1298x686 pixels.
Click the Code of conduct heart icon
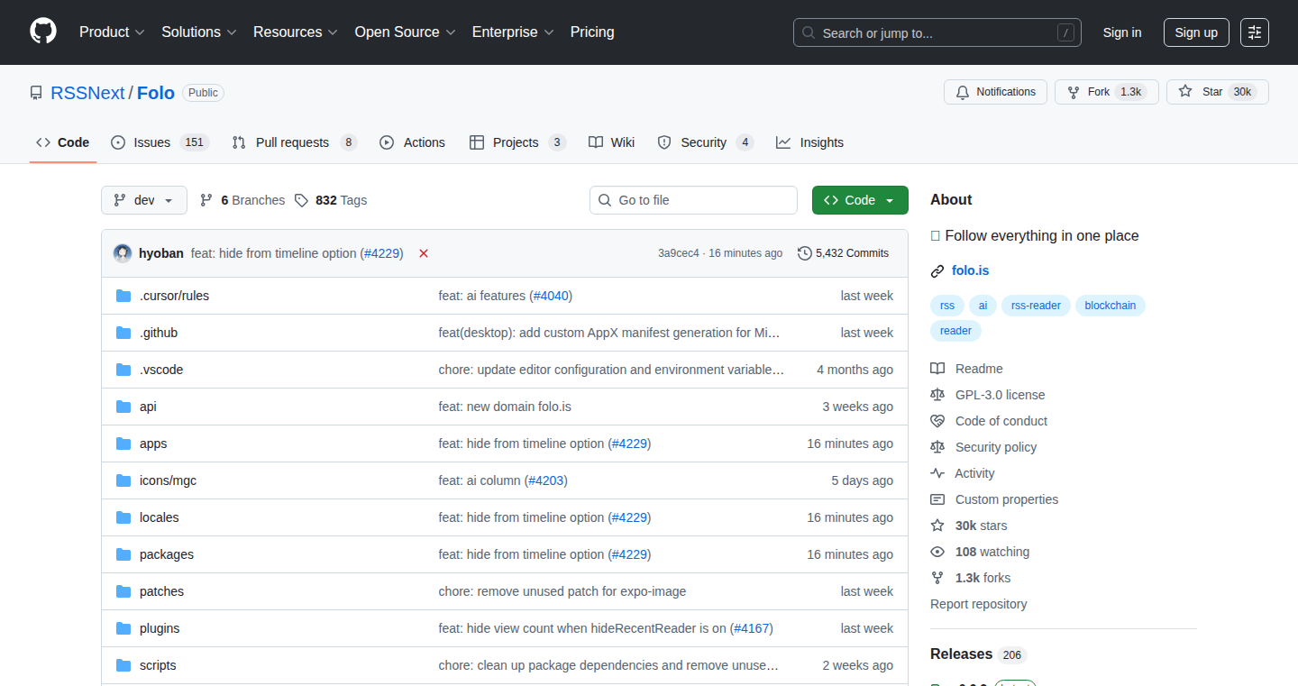point(937,421)
